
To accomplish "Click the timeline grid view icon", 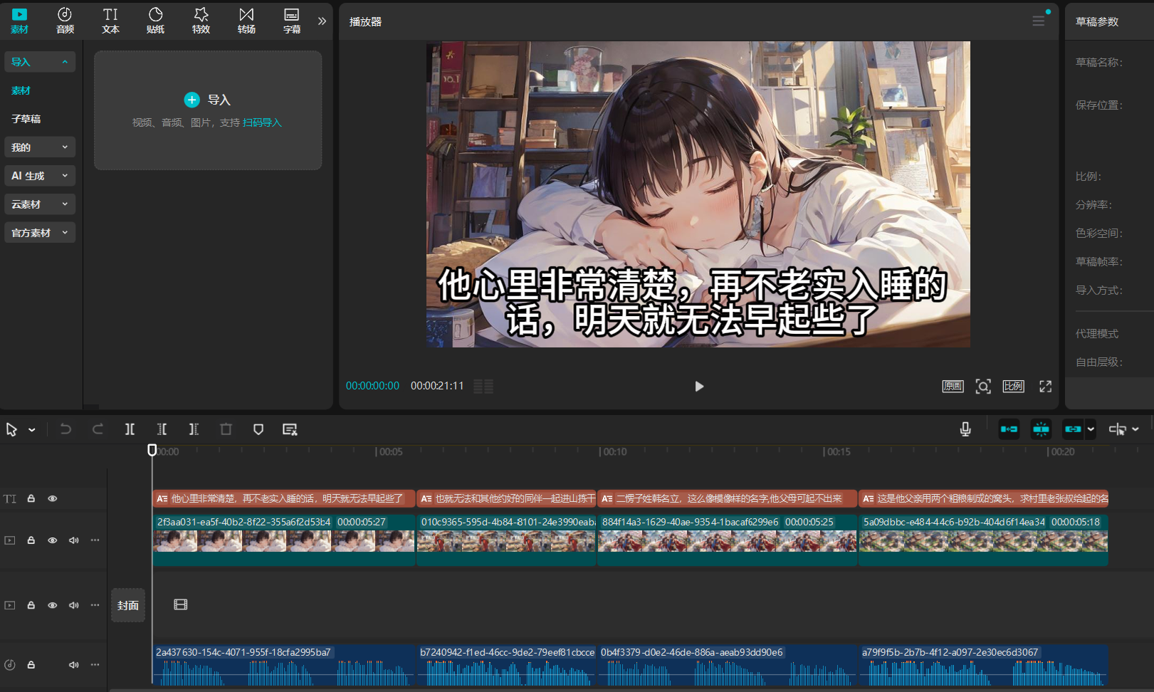I will 483,386.
